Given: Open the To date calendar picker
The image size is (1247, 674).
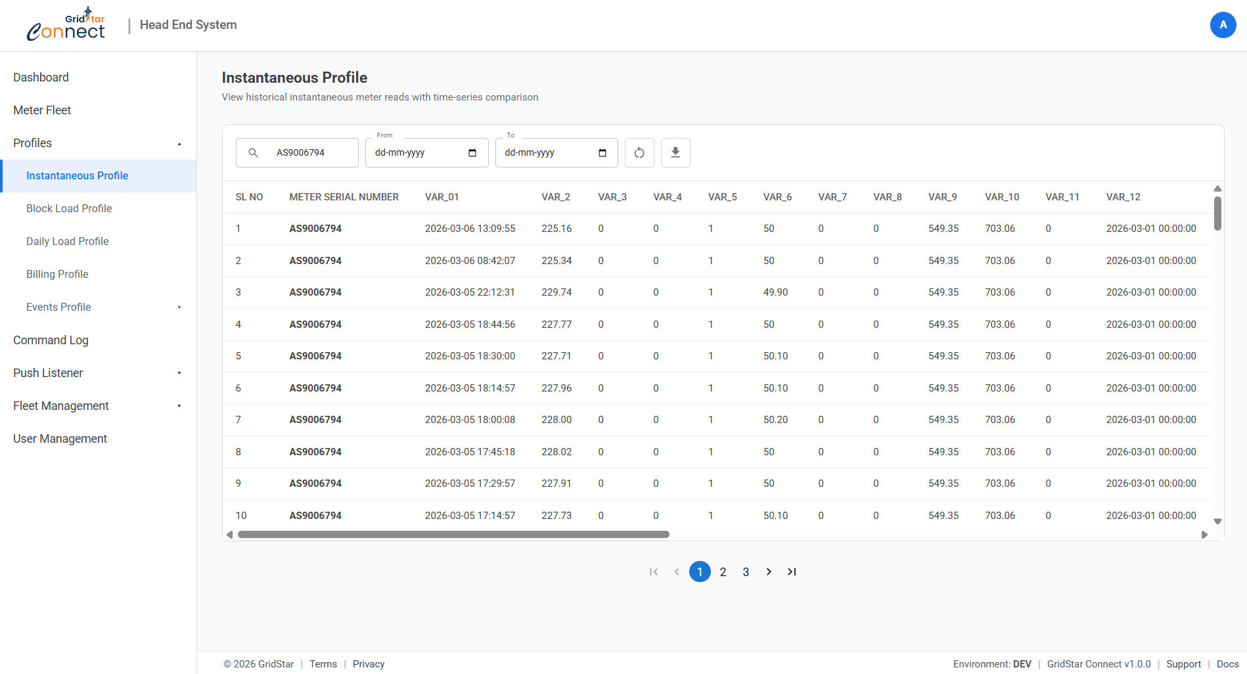Looking at the screenshot, I should 602,152.
